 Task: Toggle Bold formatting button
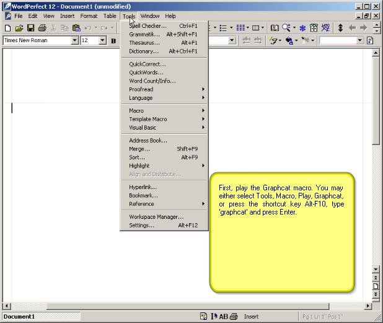(x=113, y=40)
